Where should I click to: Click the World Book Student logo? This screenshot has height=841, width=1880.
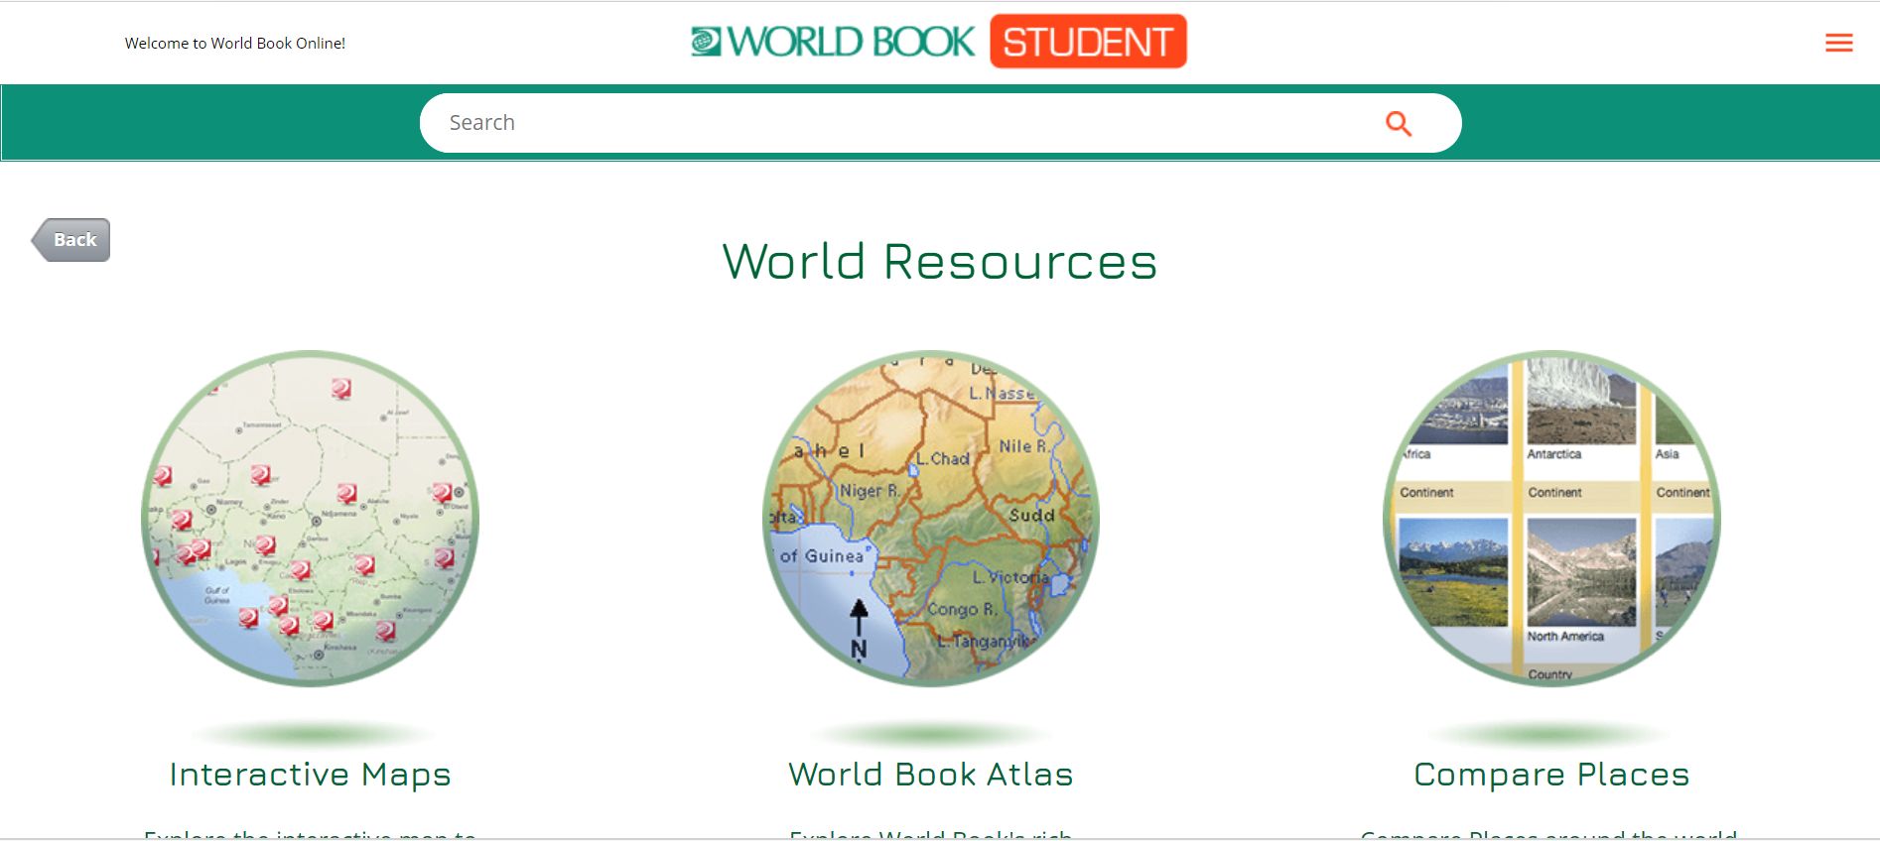coord(939,42)
